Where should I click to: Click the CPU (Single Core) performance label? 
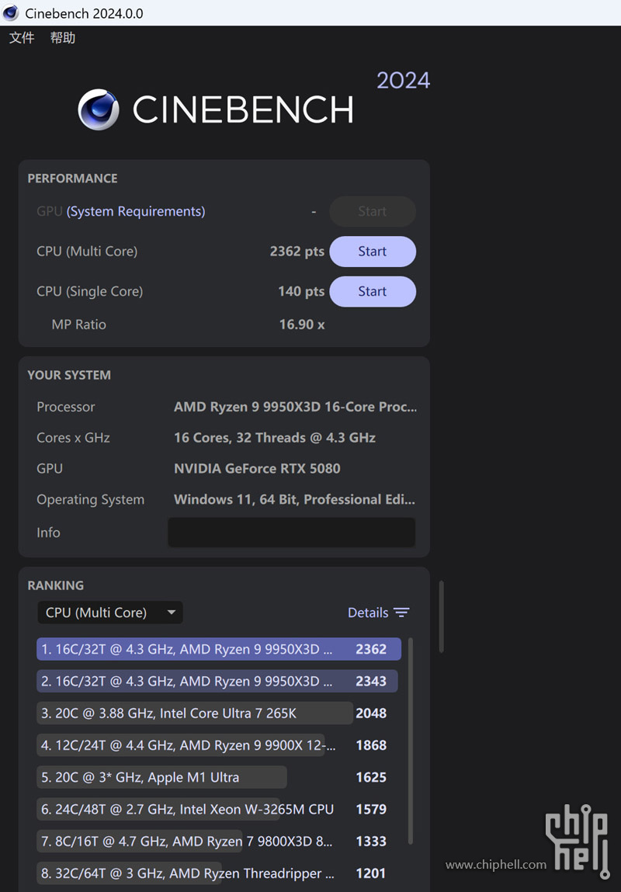pyautogui.click(x=90, y=291)
